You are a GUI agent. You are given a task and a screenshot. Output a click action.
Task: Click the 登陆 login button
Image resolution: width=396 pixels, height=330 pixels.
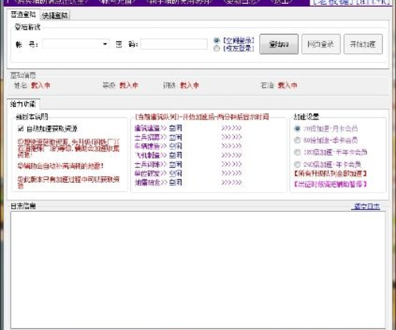coord(279,44)
